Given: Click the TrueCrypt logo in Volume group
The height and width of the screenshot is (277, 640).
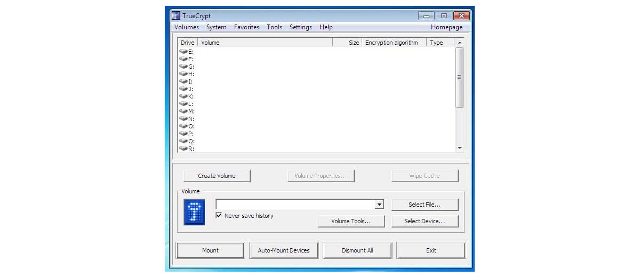Looking at the screenshot, I should [x=194, y=213].
